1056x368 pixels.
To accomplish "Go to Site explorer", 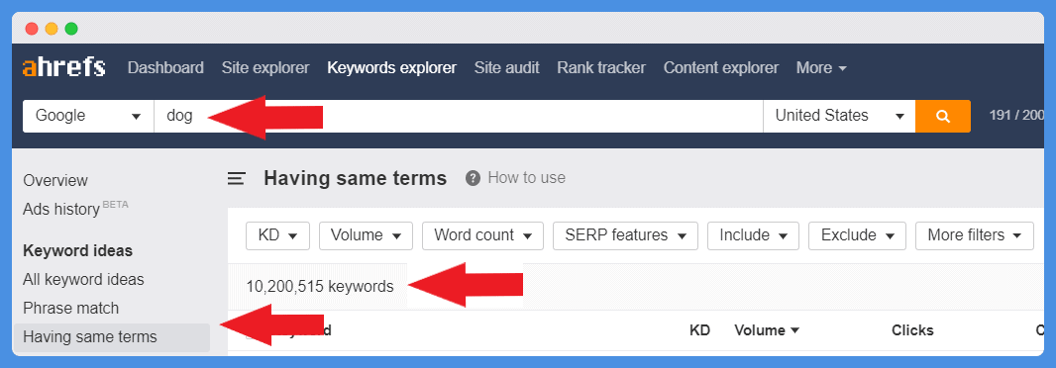I will (x=265, y=68).
